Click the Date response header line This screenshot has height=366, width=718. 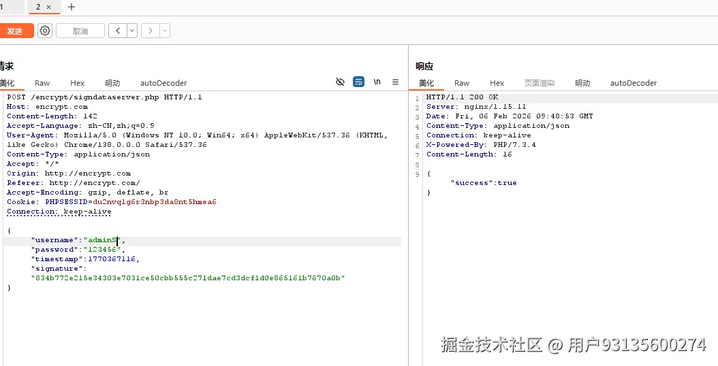pyautogui.click(x=510, y=116)
